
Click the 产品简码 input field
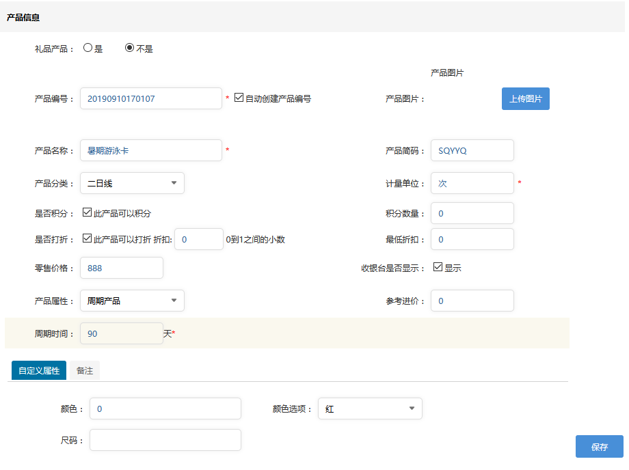472,150
